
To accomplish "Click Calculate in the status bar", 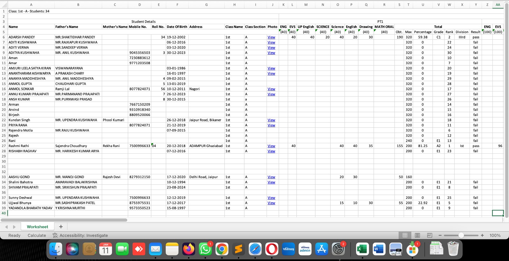I will 37,235.
